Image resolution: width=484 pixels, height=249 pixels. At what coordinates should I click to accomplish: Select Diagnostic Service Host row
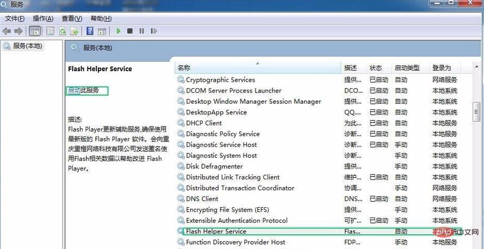[x=318, y=145]
